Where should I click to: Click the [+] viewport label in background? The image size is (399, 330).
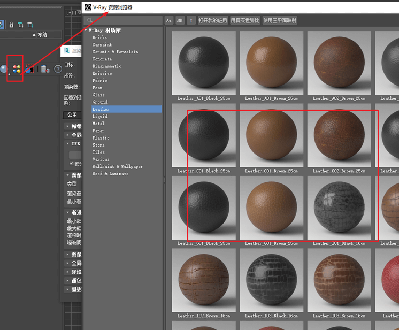[69, 12]
